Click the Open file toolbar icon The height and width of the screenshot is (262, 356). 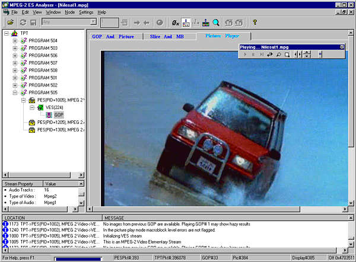tap(11, 23)
